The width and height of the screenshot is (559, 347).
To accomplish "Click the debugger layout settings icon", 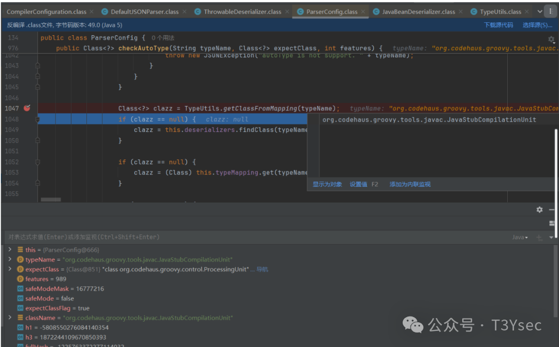I will tap(552, 223).
